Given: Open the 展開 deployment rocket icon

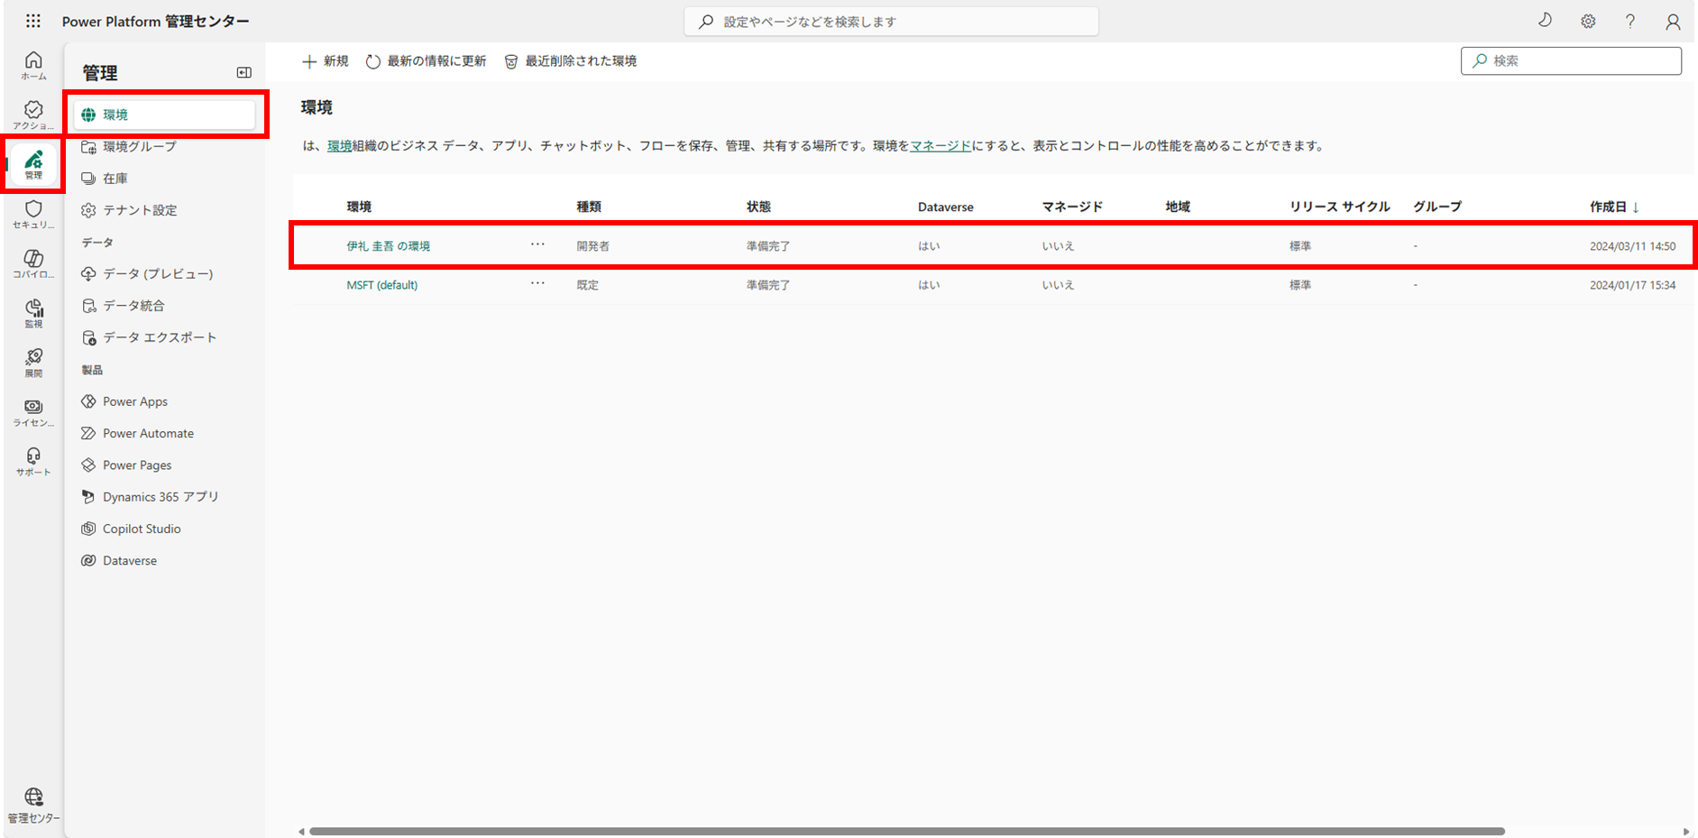Looking at the screenshot, I should pyautogui.click(x=33, y=364).
